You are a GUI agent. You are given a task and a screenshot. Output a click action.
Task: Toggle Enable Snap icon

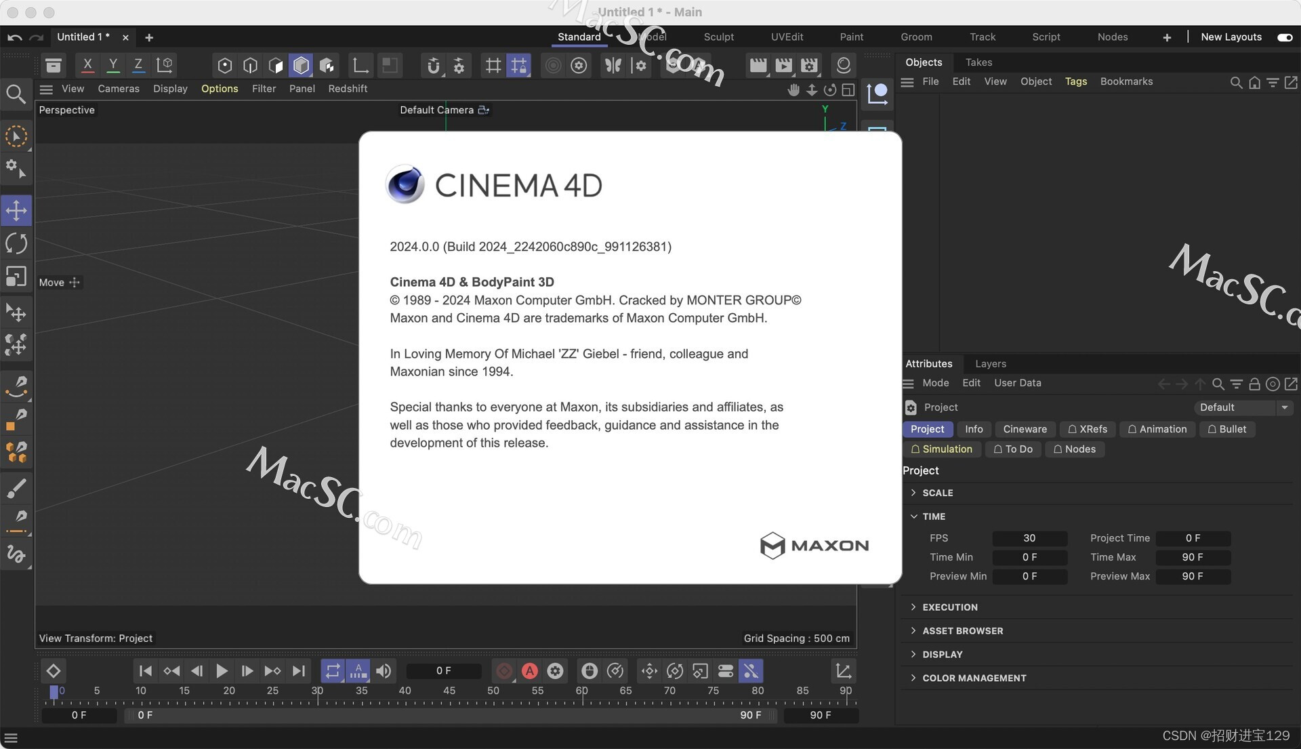pos(434,66)
